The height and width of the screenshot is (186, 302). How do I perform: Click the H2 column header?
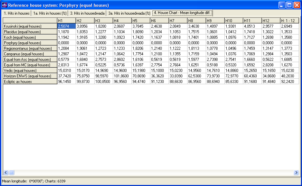tap(85, 20)
